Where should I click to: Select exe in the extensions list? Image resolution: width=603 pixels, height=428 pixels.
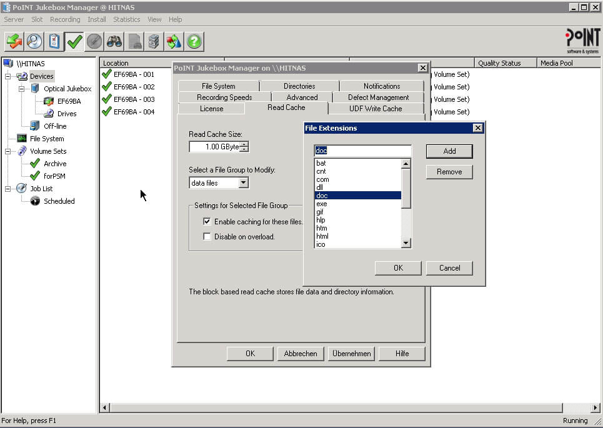(357, 204)
